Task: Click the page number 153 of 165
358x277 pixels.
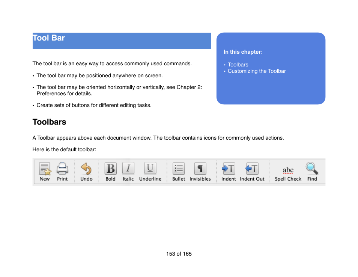Action: click(179, 254)
